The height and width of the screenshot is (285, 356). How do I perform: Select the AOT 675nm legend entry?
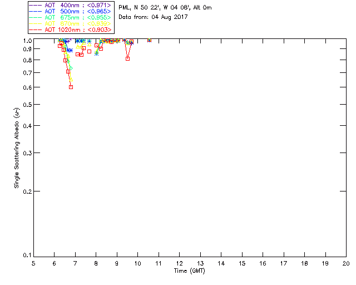70,17
